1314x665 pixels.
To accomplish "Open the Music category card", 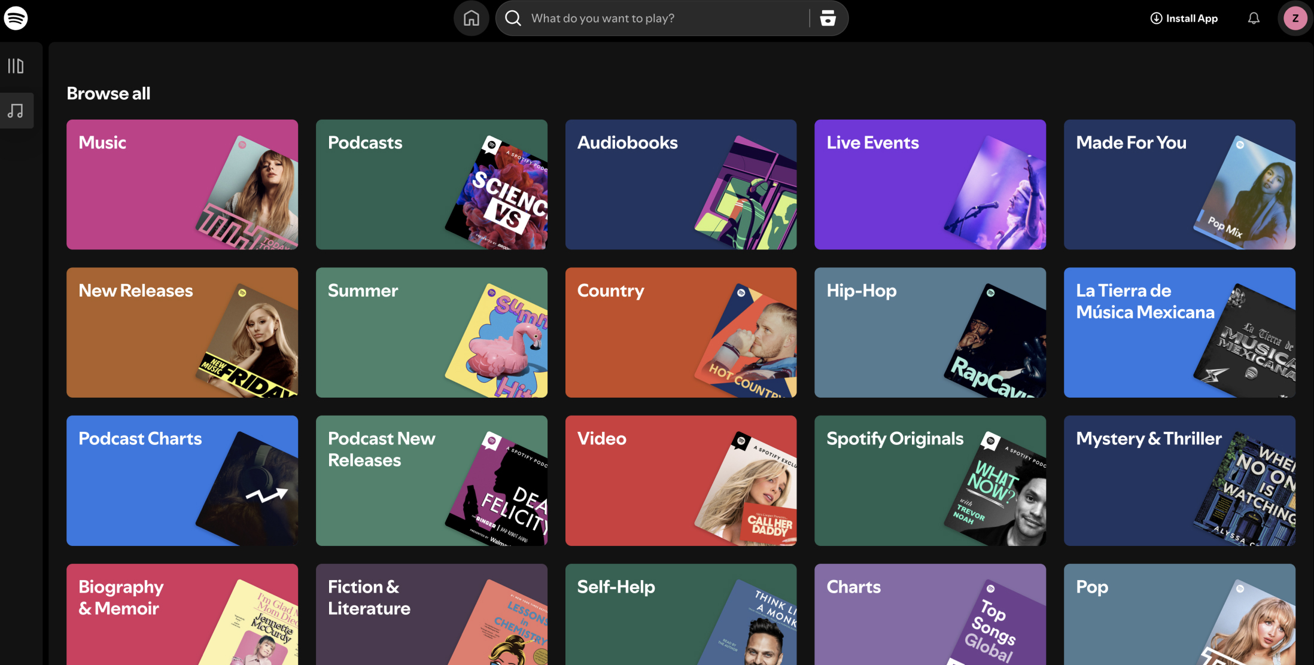I will coord(182,184).
